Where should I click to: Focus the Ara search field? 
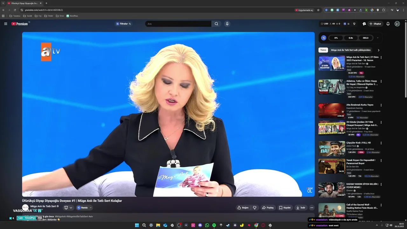tap(178, 24)
